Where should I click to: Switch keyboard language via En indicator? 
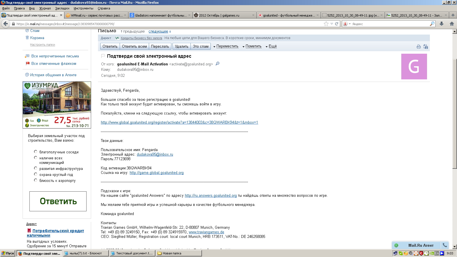pyautogui.click(x=437, y=253)
